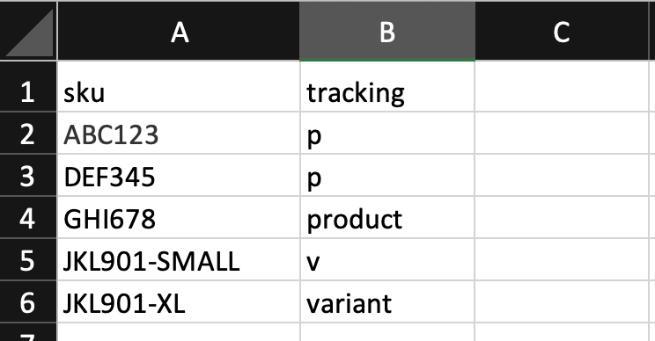Click the cell containing variant

click(387, 301)
